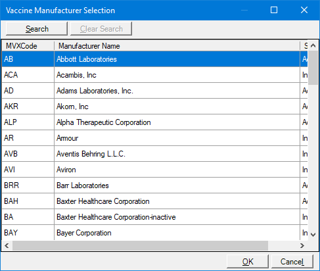
Task: Click the horizontal scrollbar thumb
Action: [140, 245]
